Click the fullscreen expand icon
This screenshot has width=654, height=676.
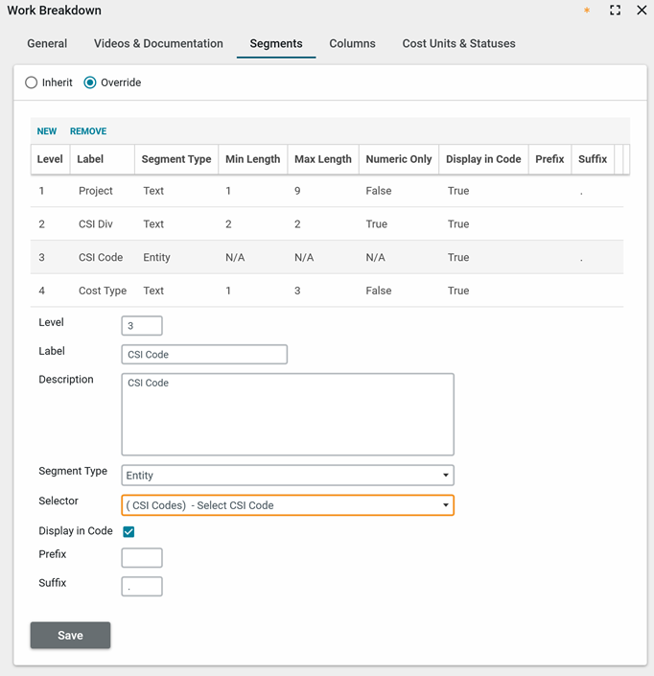pos(615,11)
